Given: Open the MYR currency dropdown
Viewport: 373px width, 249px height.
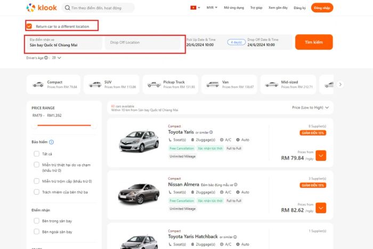Looking at the screenshot, I should (212, 7).
